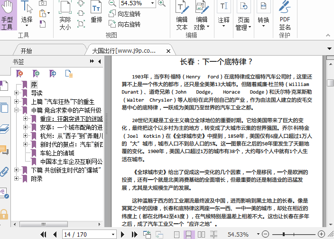Expand the 安亭 bookmark node
The image size is (334, 239).
(x=25, y=127)
